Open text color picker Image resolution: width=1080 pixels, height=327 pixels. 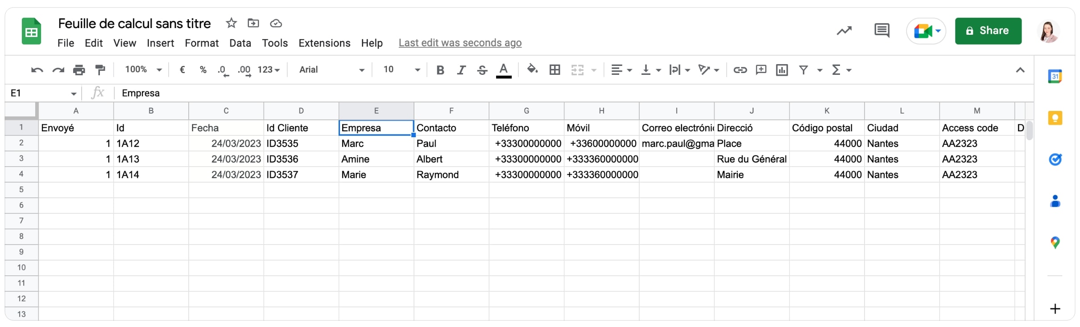[504, 70]
